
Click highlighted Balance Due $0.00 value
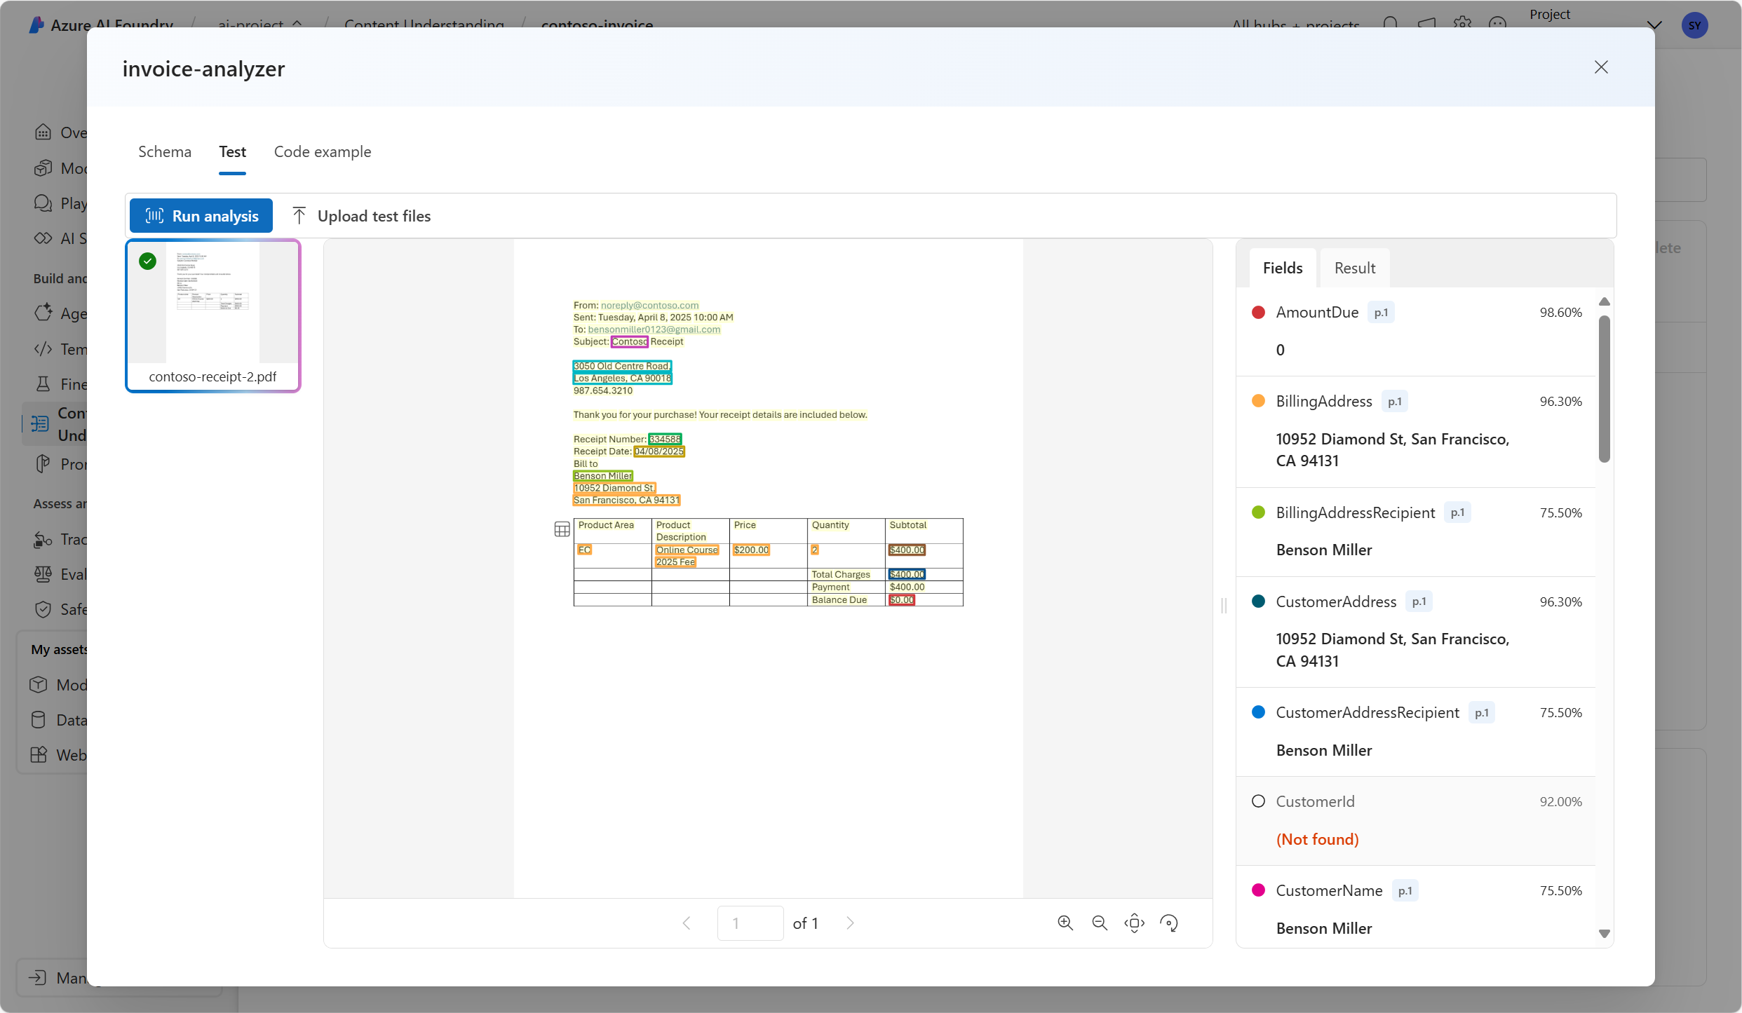(x=901, y=600)
